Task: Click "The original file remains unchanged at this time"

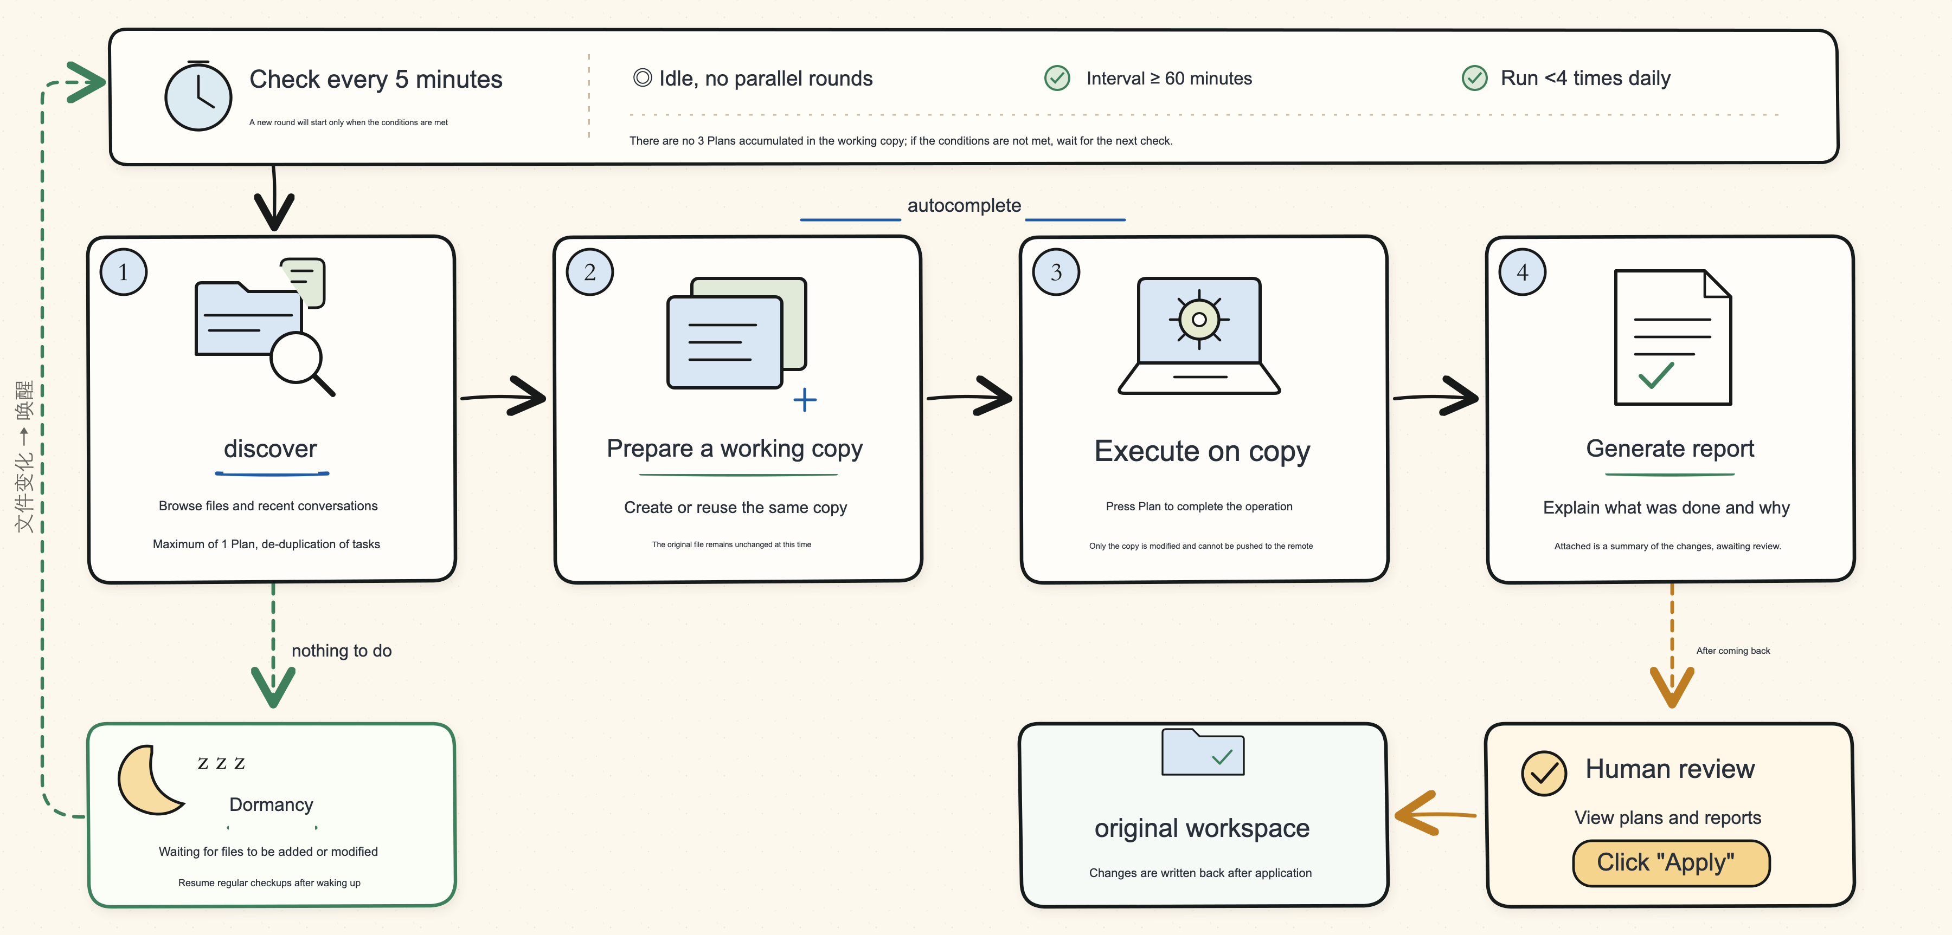Action: coord(731,544)
